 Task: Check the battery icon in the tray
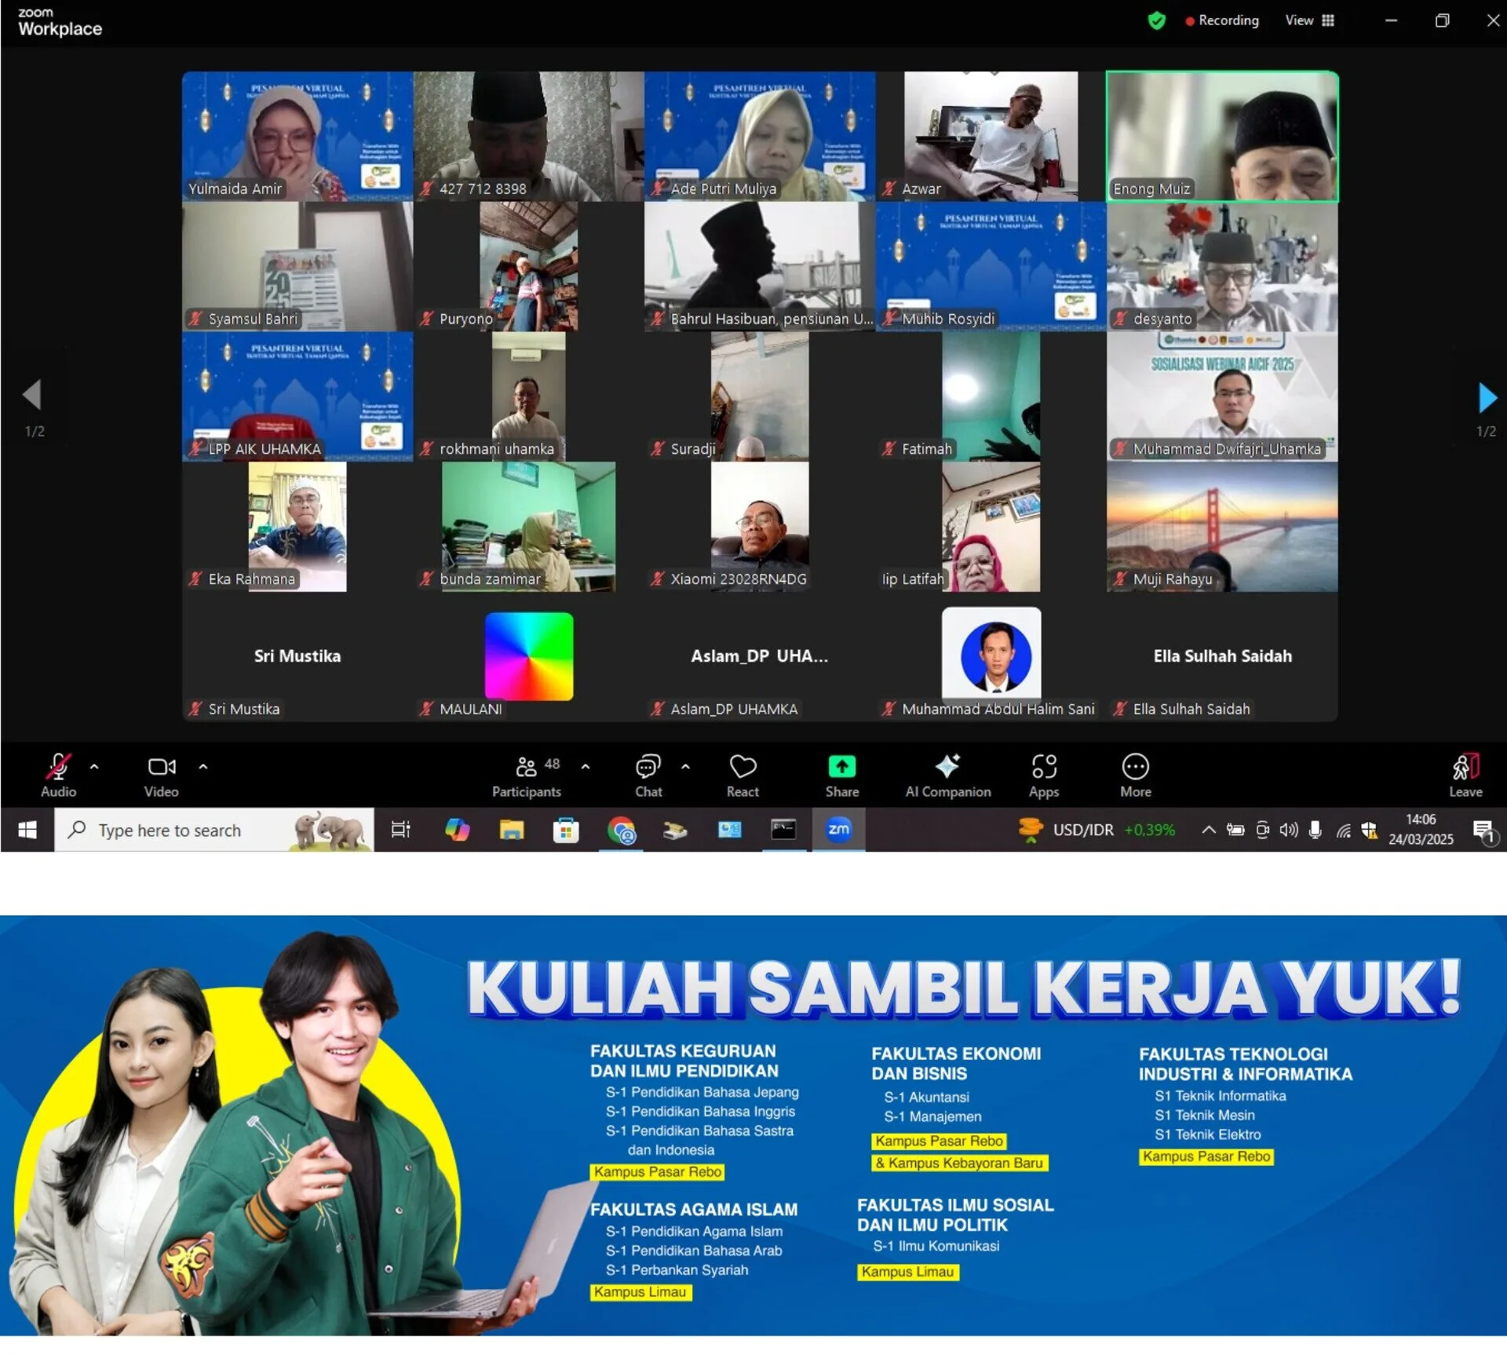[x=1235, y=830]
